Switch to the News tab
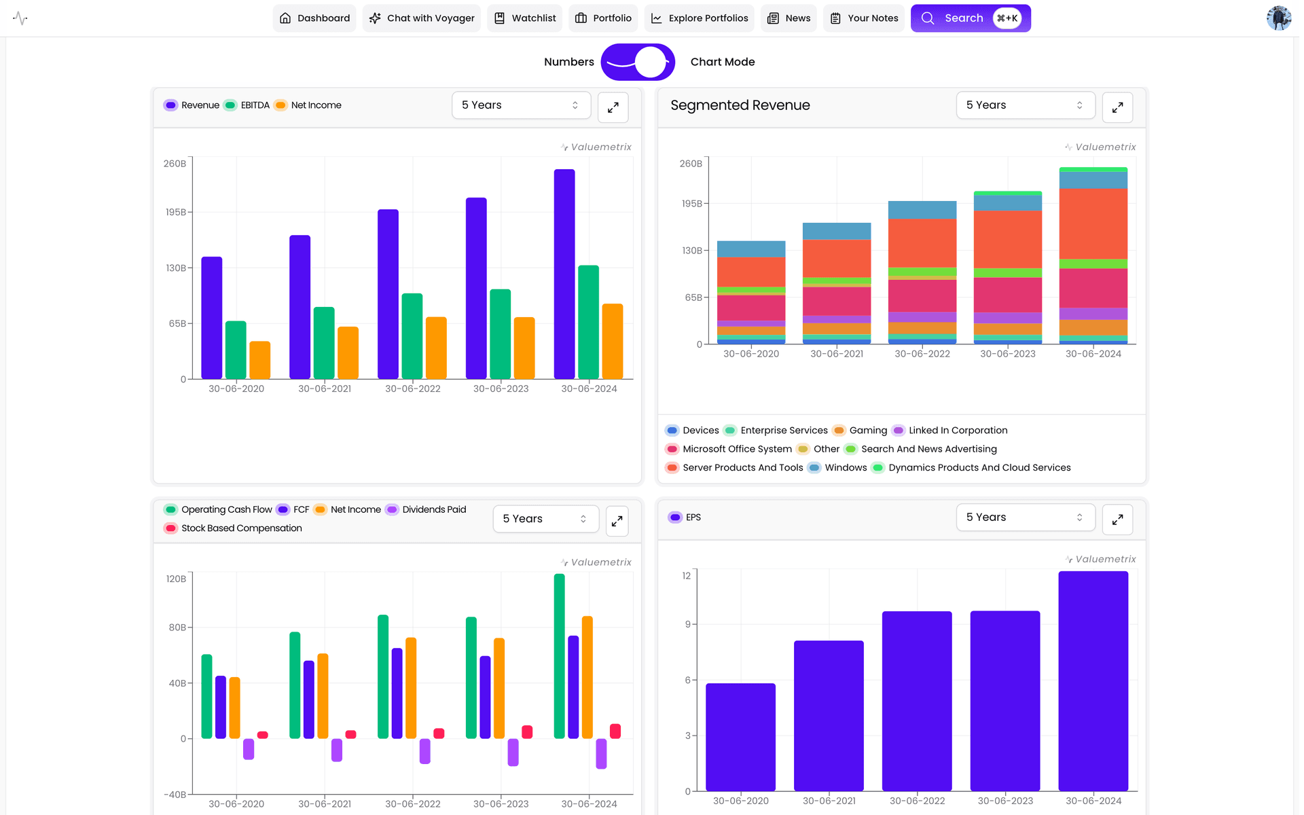Image resolution: width=1304 pixels, height=815 pixels. [789, 18]
